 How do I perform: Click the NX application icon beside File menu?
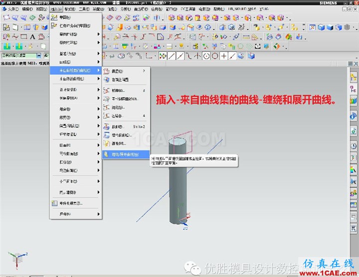4,9
